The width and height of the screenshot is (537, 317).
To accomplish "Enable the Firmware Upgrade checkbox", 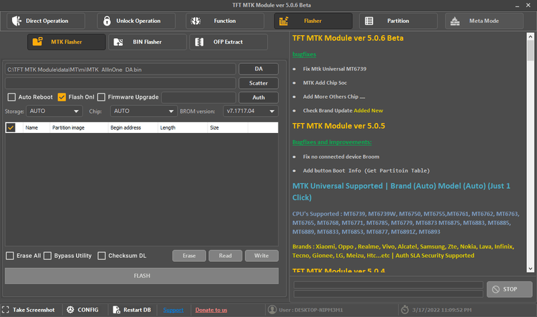I will click(x=101, y=97).
